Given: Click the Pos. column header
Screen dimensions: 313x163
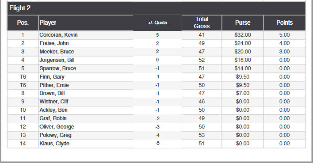Looking at the screenshot, I should (x=23, y=23).
